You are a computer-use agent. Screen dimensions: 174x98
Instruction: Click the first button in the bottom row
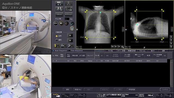[68, 90]
